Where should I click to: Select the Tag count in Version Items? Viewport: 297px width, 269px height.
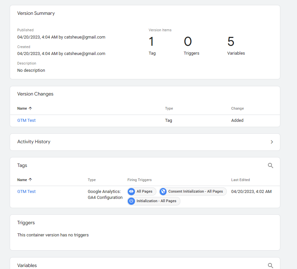(152, 42)
